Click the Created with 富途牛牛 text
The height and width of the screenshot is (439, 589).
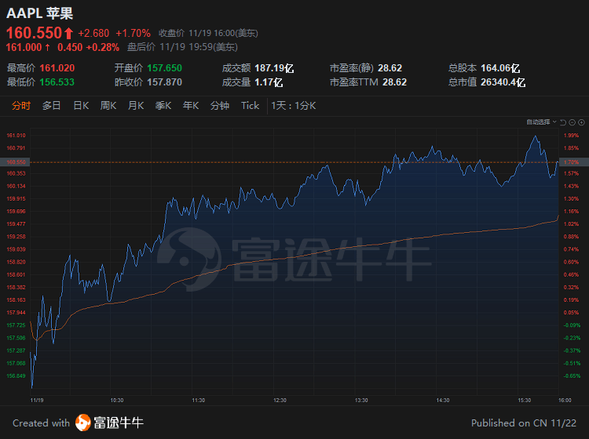(x=78, y=423)
